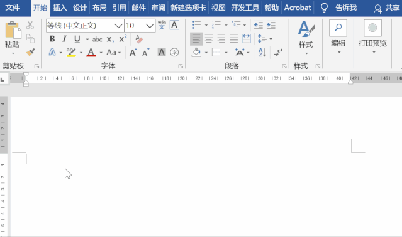Click the ruler tab selector icon

pyautogui.click(x=3, y=80)
